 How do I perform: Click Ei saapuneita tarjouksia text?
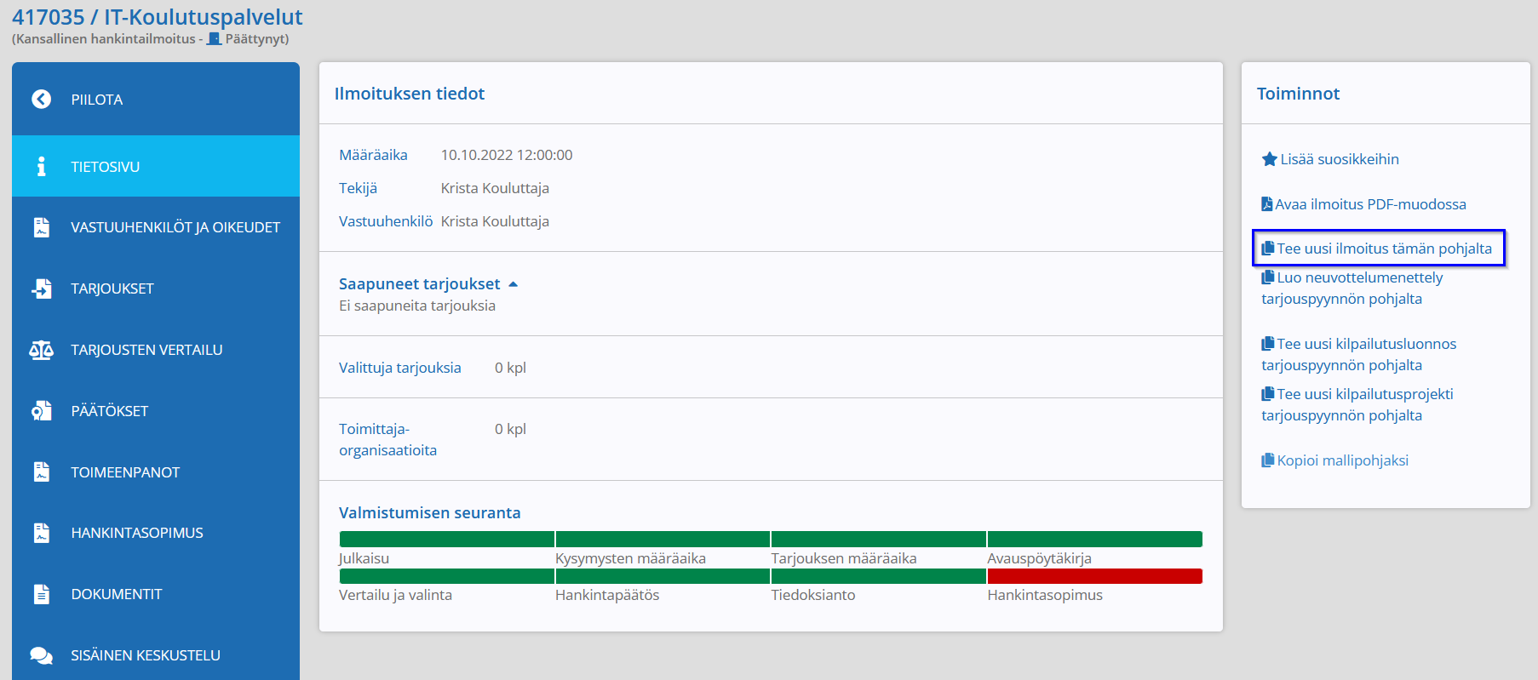point(417,306)
